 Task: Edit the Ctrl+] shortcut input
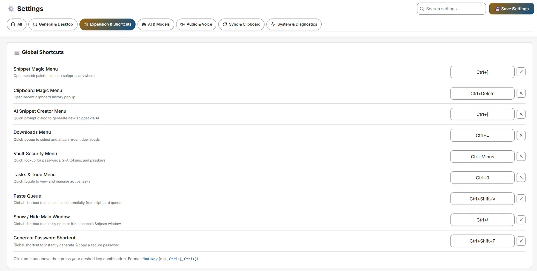tap(482, 72)
